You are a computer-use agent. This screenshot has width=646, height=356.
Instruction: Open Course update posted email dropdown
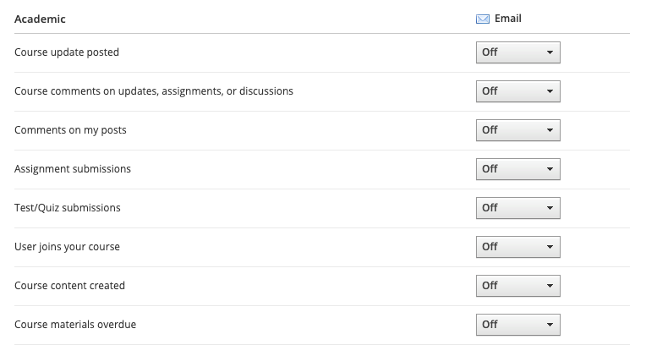click(x=517, y=52)
